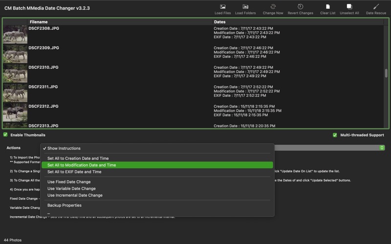This screenshot has height=244, width=391.
Task: Select Show Instructions menu item
Action: [x=157, y=148]
